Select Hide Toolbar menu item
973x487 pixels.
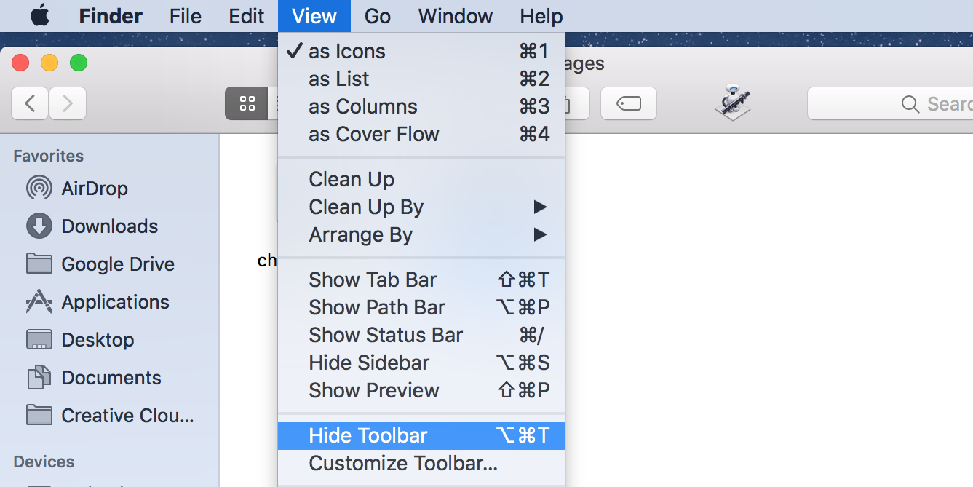click(368, 436)
